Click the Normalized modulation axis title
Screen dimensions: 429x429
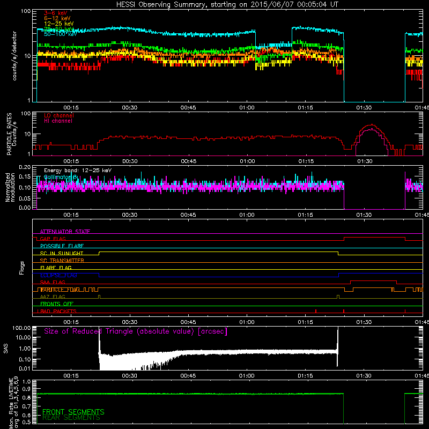[x=10, y=187]
